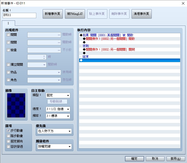
Task: Enable the first 開關 condition checkbox
Action: click(x=8, y=35)
